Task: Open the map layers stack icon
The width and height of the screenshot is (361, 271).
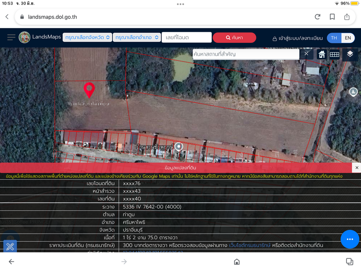Action: pyautogui.click(x=350, y=54)
